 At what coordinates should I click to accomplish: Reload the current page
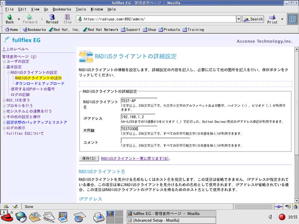point(52,19)
